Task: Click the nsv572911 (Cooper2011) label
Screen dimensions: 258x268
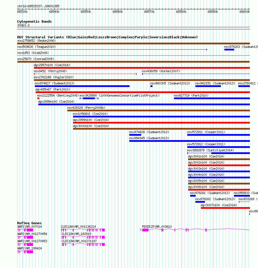Action: [206, 132]
